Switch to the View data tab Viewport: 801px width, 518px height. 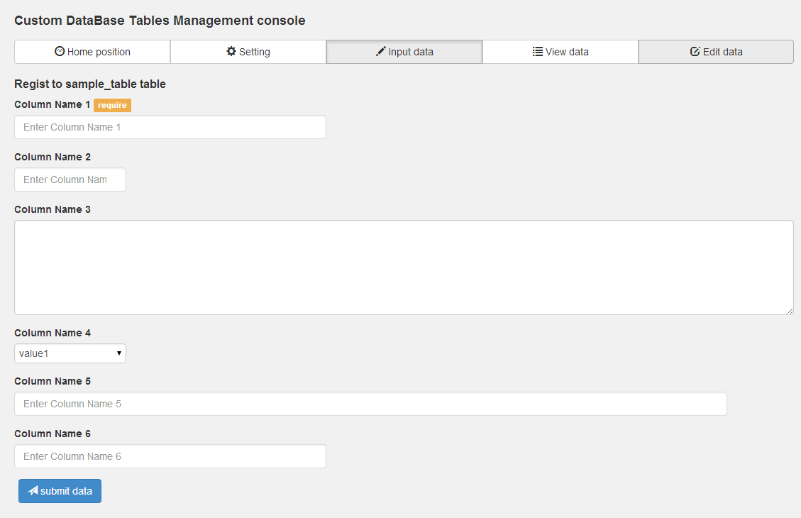(x=560, y=52)
